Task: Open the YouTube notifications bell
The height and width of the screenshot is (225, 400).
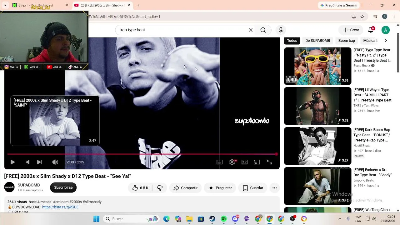Action: 371,30
